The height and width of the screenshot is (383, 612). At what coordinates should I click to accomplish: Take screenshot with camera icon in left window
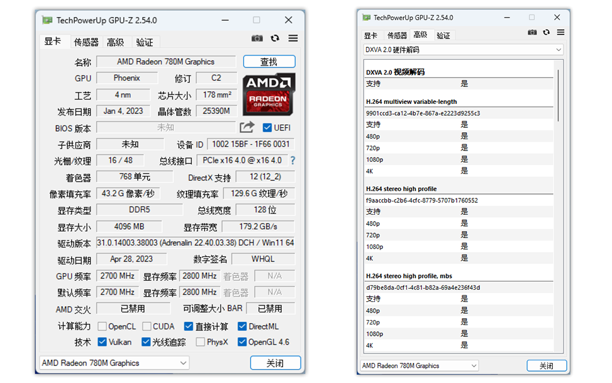pos(257,38)
